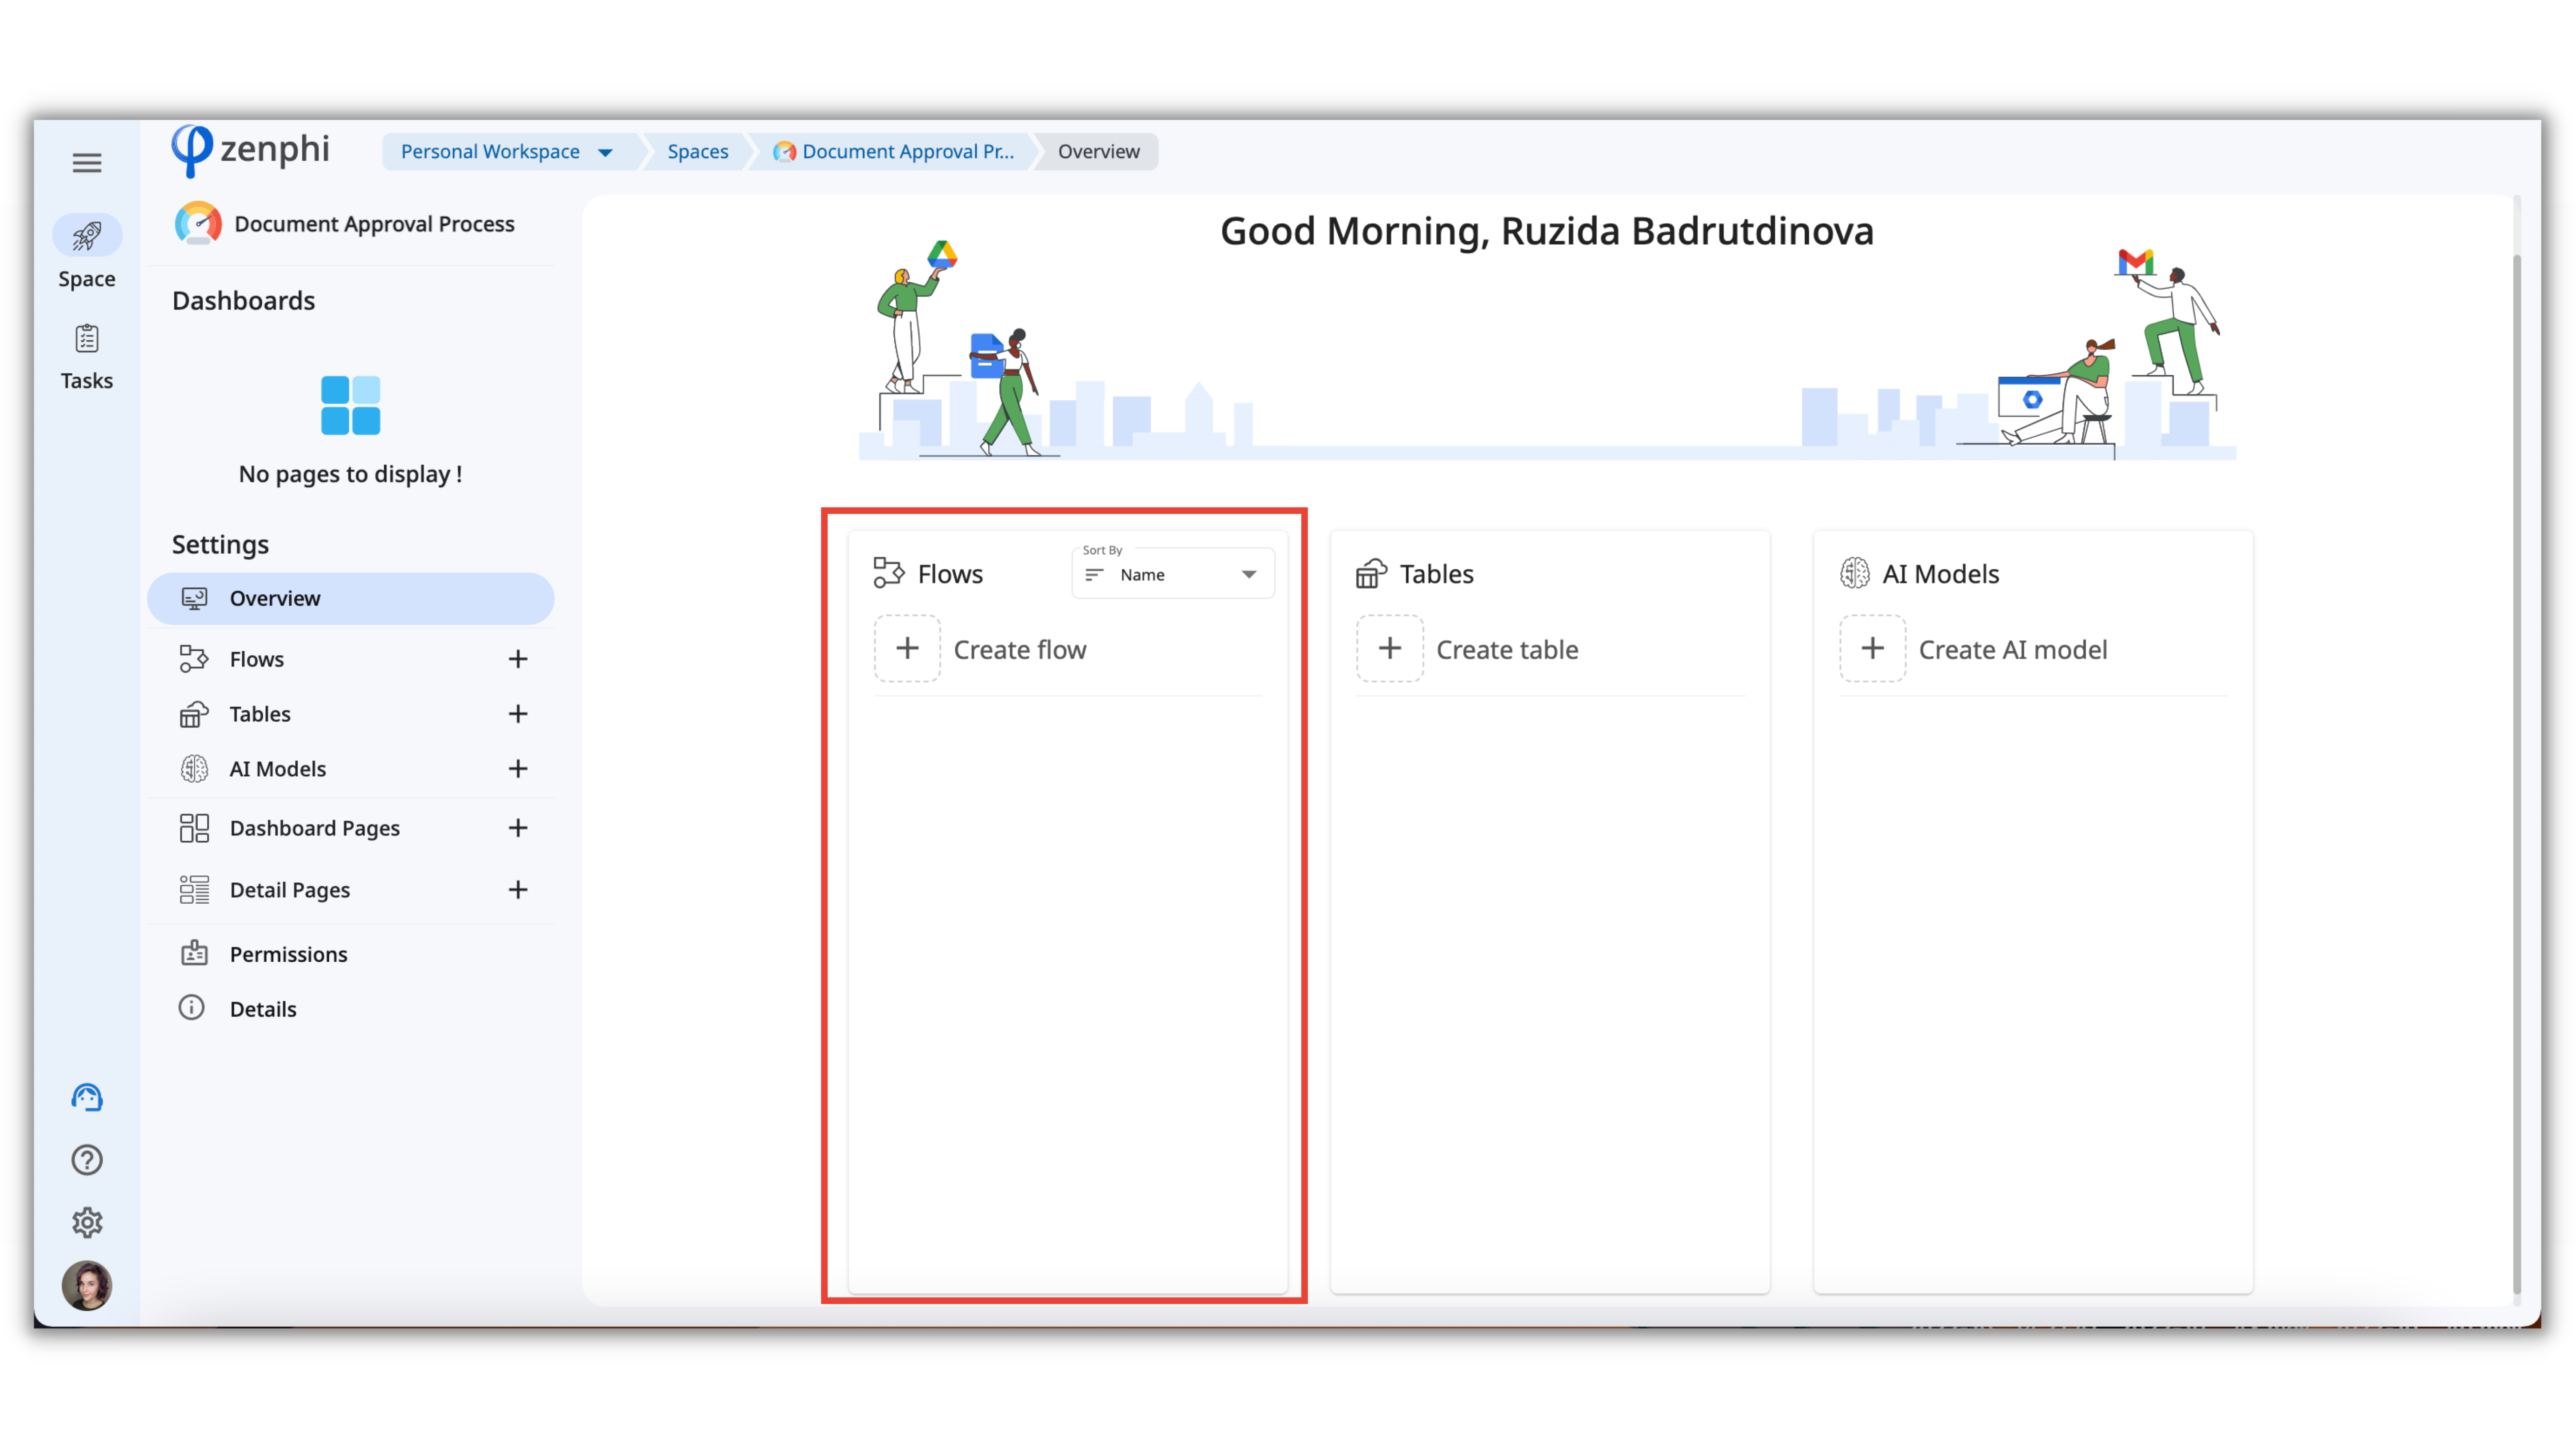Screen dimensions: 2576x1449
Task: Click the plus icon next to Flows
Action: pos(517,659)
